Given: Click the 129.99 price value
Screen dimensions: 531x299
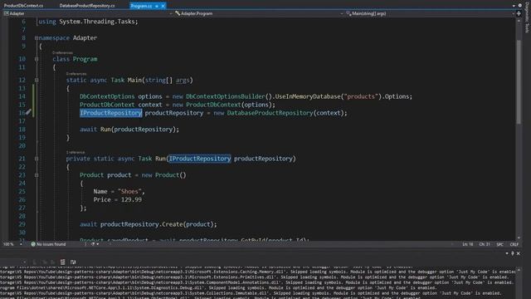Looking at the screenshot, I should 131,199.
